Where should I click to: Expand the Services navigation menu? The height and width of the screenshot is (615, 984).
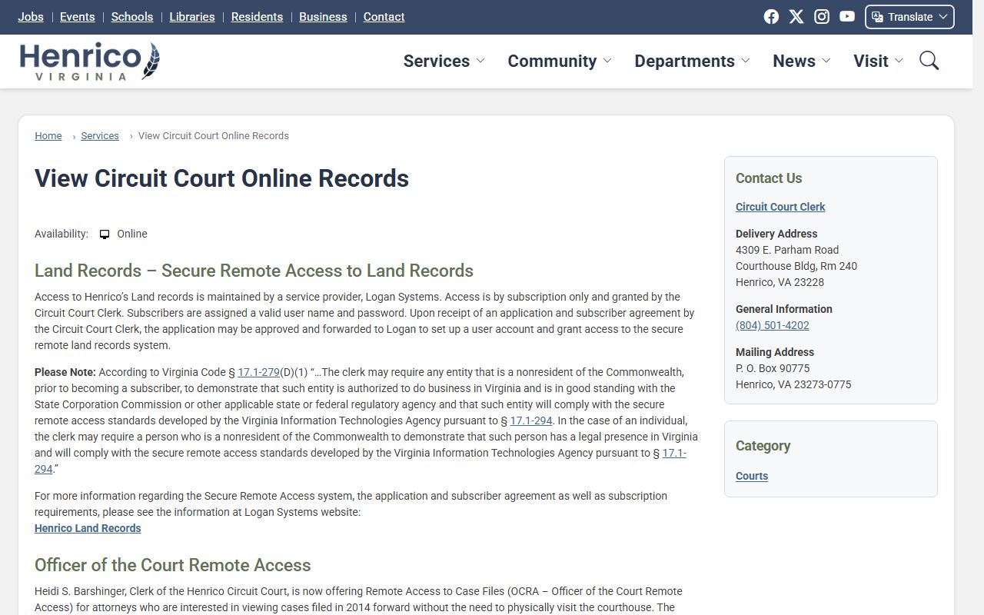pos(444,61)
